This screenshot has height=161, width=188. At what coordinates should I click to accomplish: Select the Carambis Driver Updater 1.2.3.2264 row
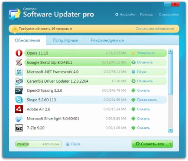pyautogui.click(x=96, y=81)
